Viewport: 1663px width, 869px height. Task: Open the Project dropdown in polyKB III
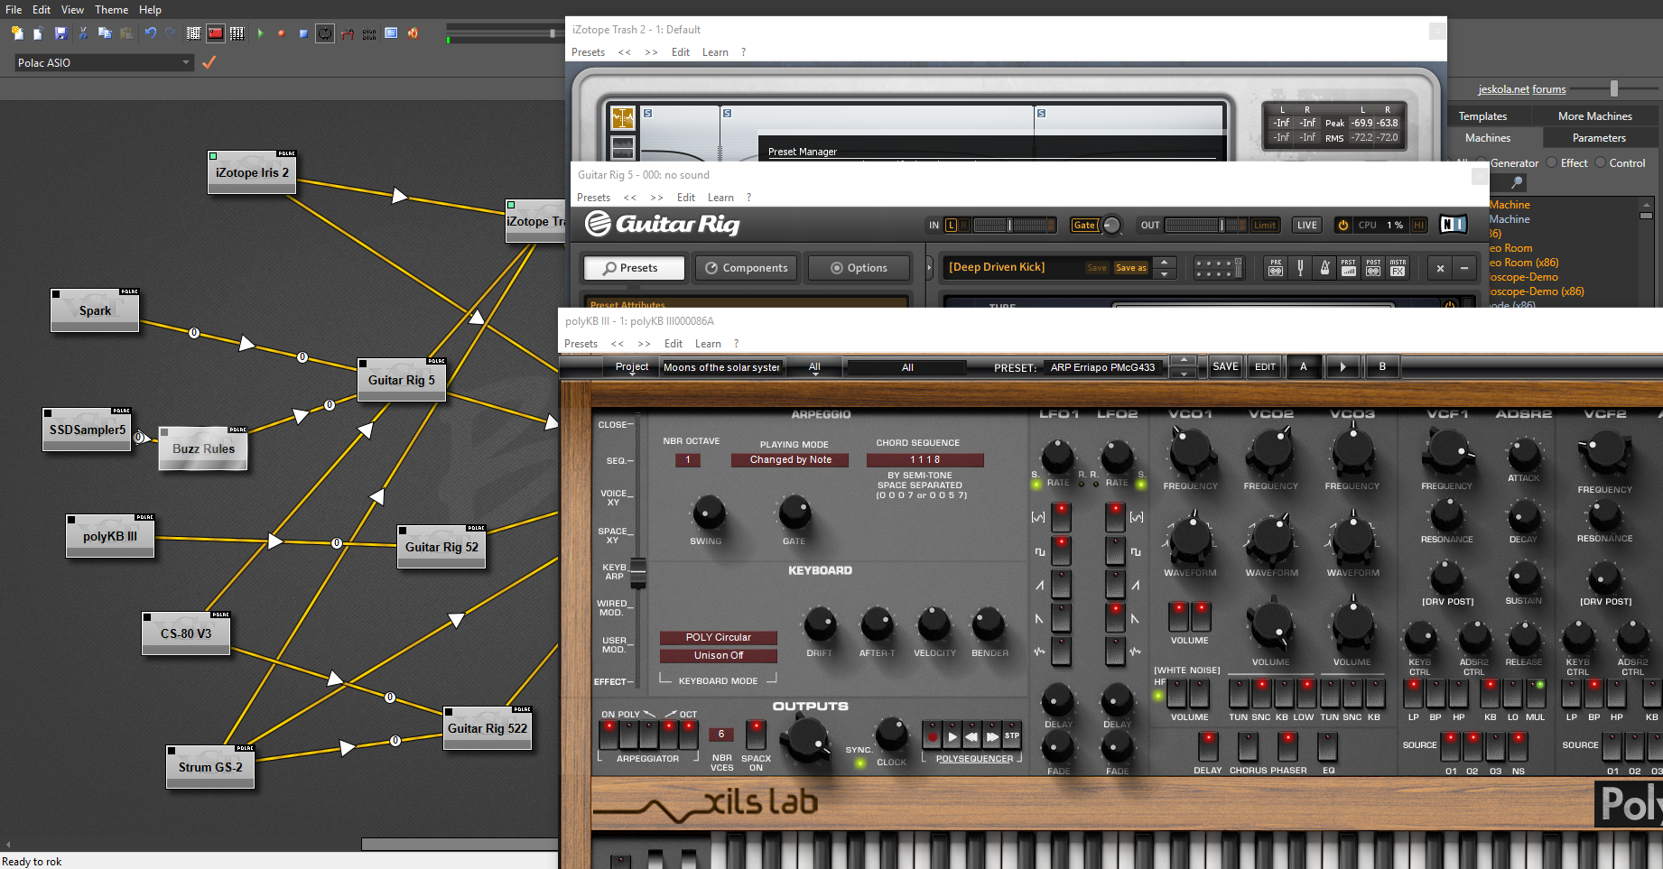(x=631, y=367)
